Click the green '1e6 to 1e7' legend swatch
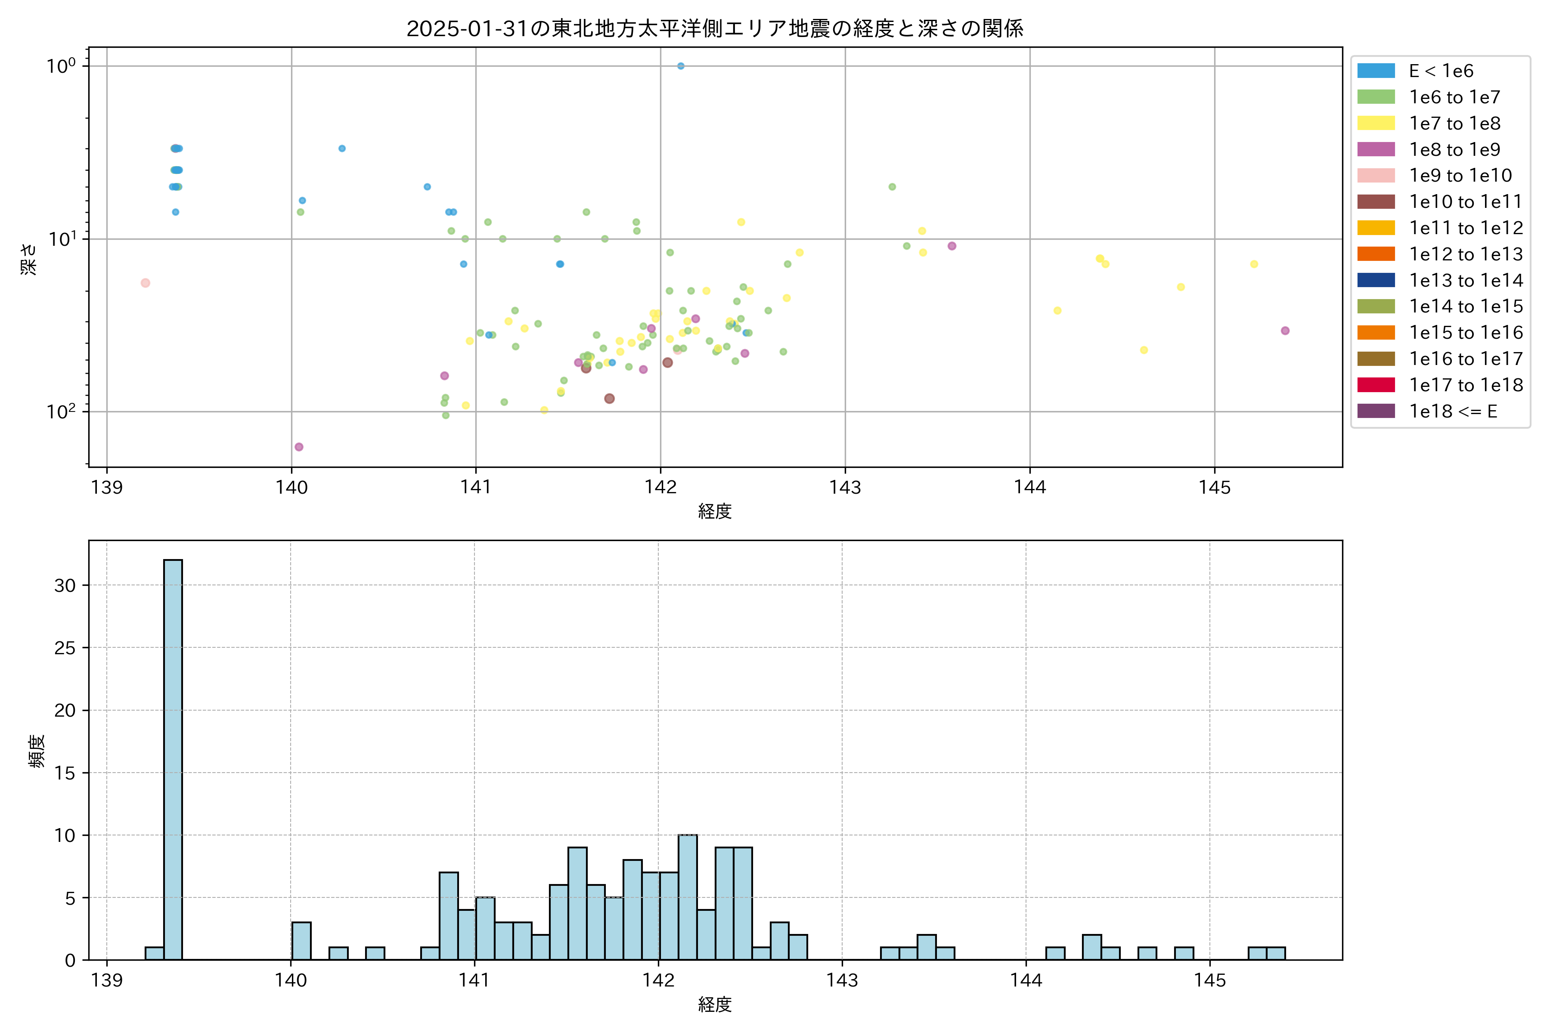This screenshot has height=1033, width=1550. coord(1376,98)
